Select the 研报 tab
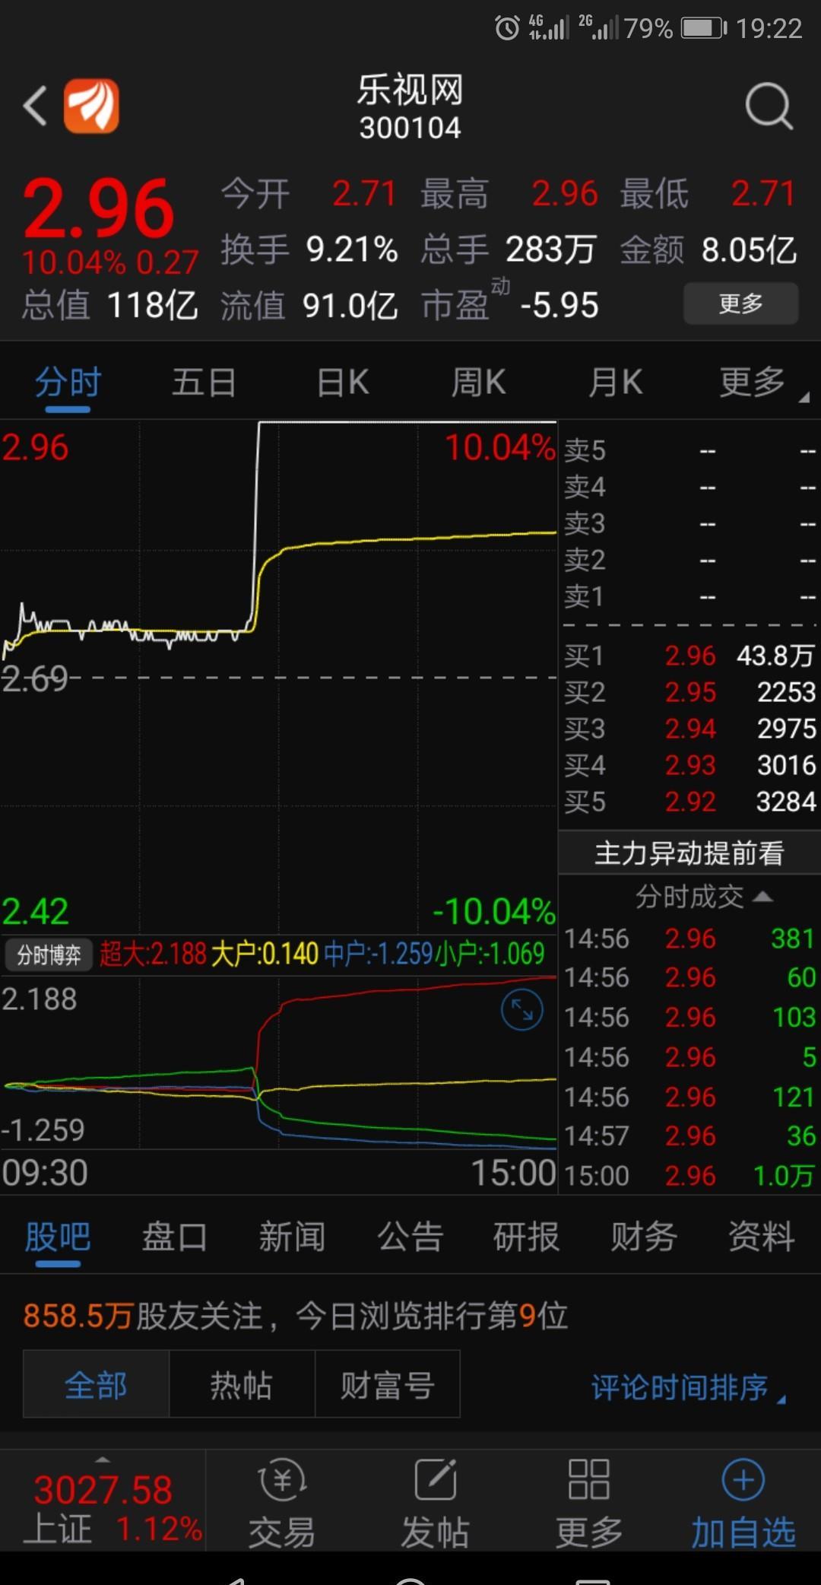Viewport: 821px width, 1585px height. (x=526, y=1237)
